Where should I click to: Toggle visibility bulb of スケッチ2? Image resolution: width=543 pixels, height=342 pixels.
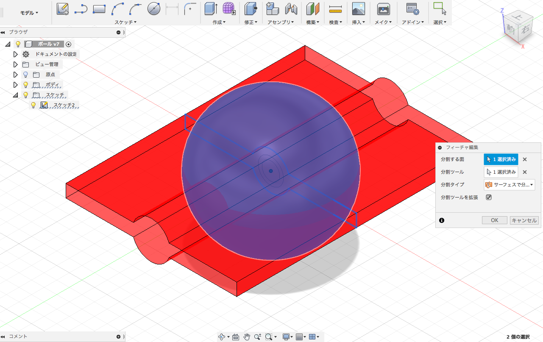[33, 105]
